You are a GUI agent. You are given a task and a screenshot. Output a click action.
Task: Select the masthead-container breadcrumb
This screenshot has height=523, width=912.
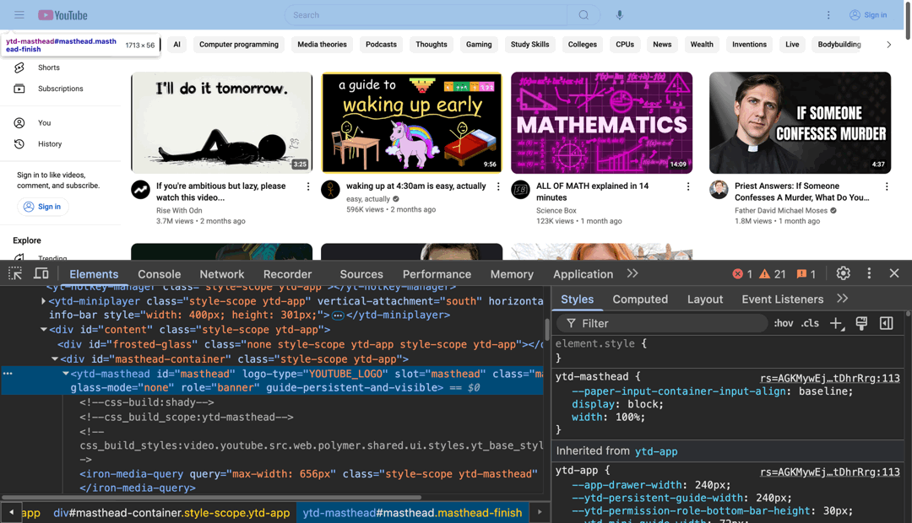pyautogui.click(x=171, y=513)
